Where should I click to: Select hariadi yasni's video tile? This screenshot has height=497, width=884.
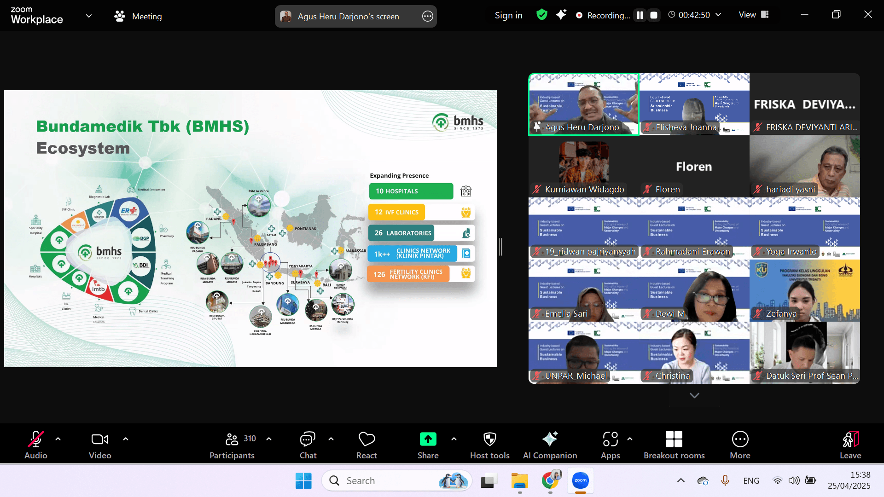coord(805,167)
